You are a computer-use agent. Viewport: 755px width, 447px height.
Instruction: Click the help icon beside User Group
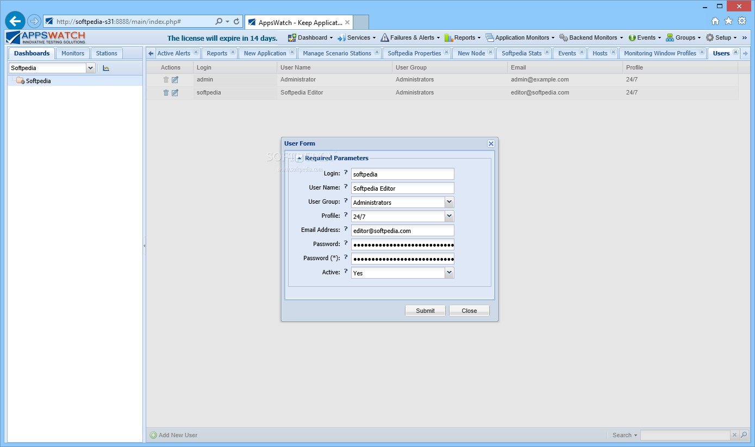346,201
